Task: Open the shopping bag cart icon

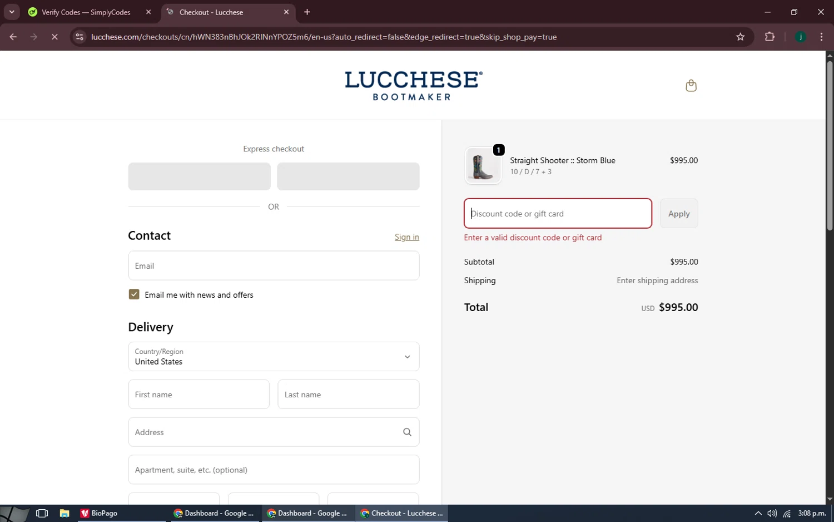Action: pos(691,85)
